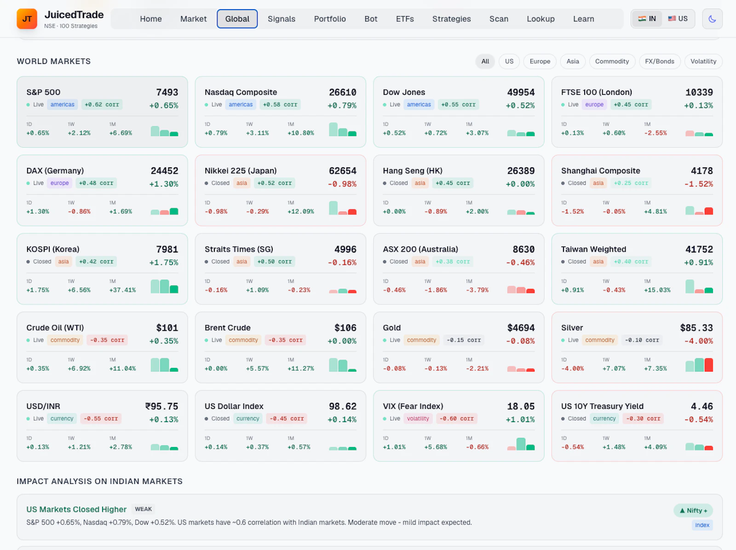Filter world markets by FX/Bonds
The height and width of the screenshot is (550, 736).
(x=659, y=61)
